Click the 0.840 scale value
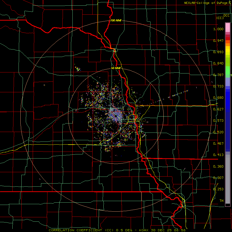Screen dimensions: 232x232 [x=218, y=63]
